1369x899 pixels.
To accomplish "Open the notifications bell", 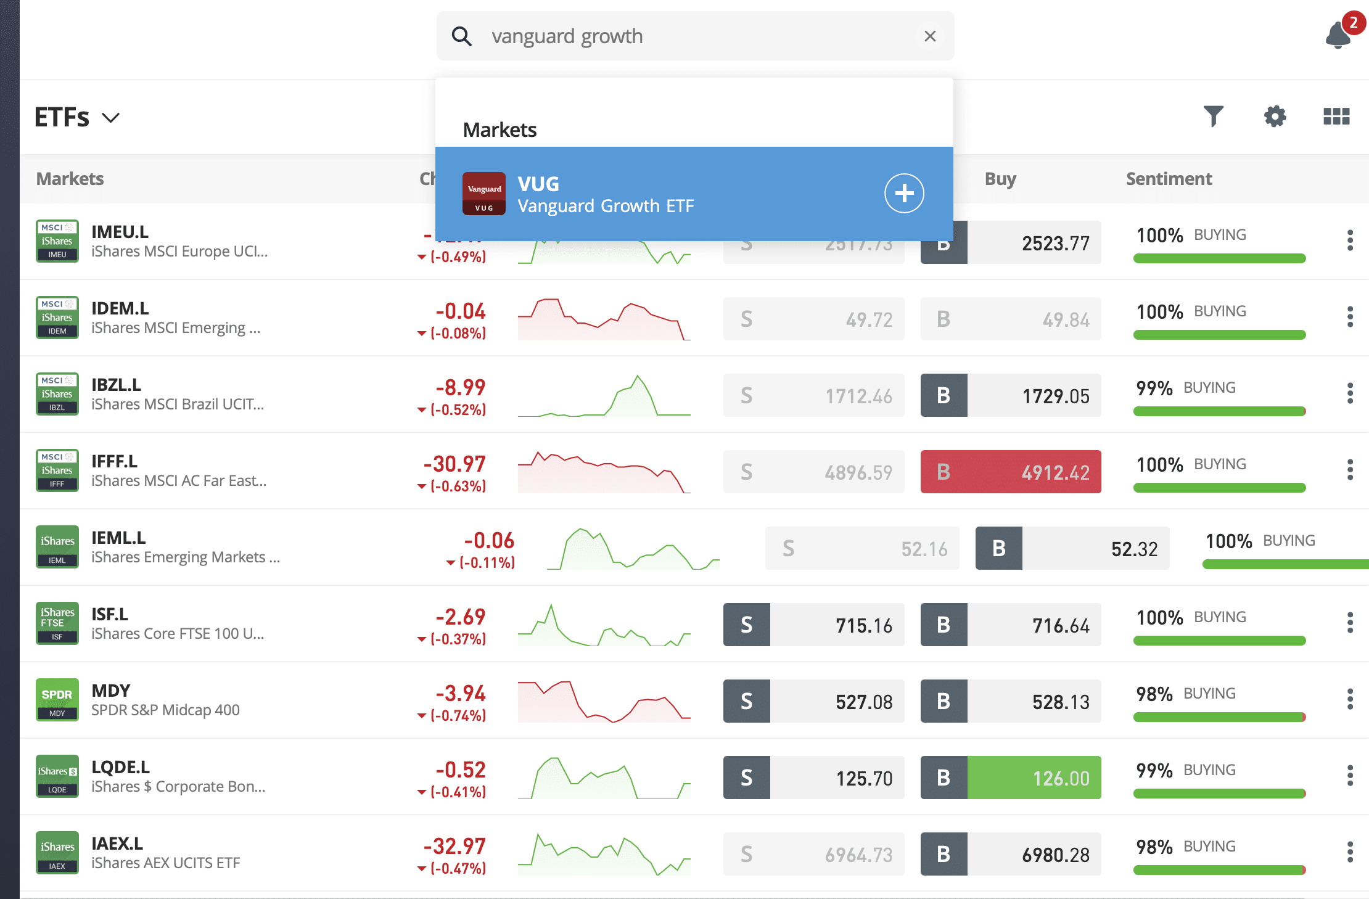I will coord(1338,35).
